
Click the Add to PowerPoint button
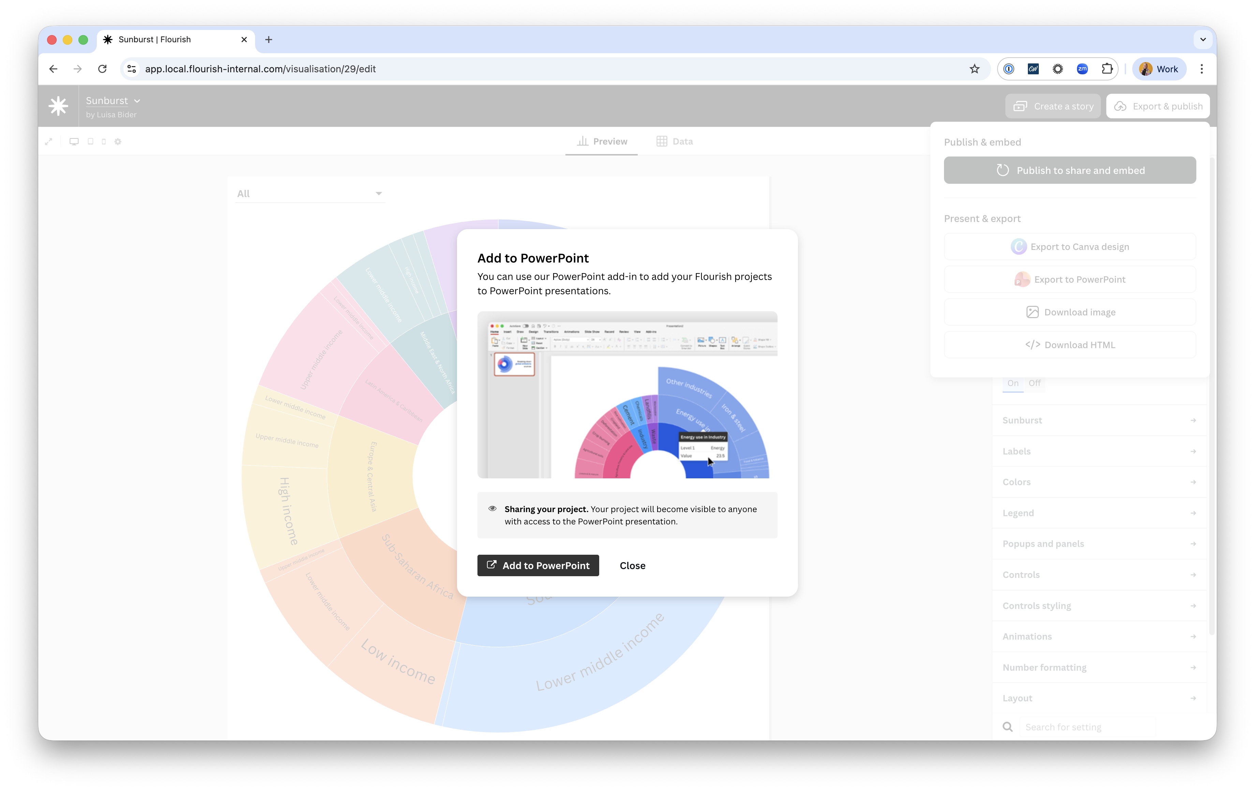(538, 565)
